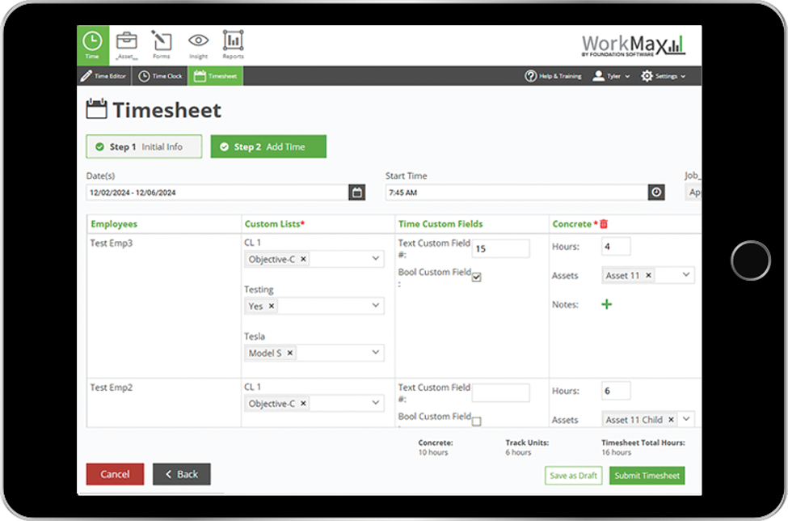Viewport: 788px width, 521px height.
Task: Edit Test Emp2 Hours field with 6
Action: pos(616,391)
